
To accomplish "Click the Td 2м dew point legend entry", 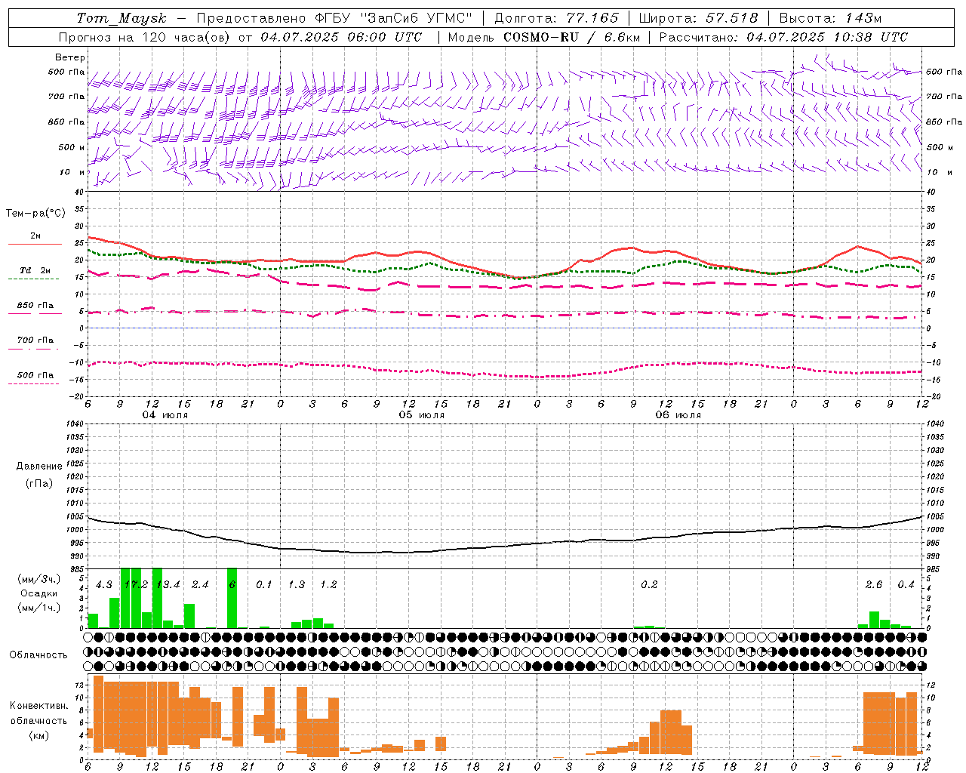I will pyautogui.click(x=35, y=270).
